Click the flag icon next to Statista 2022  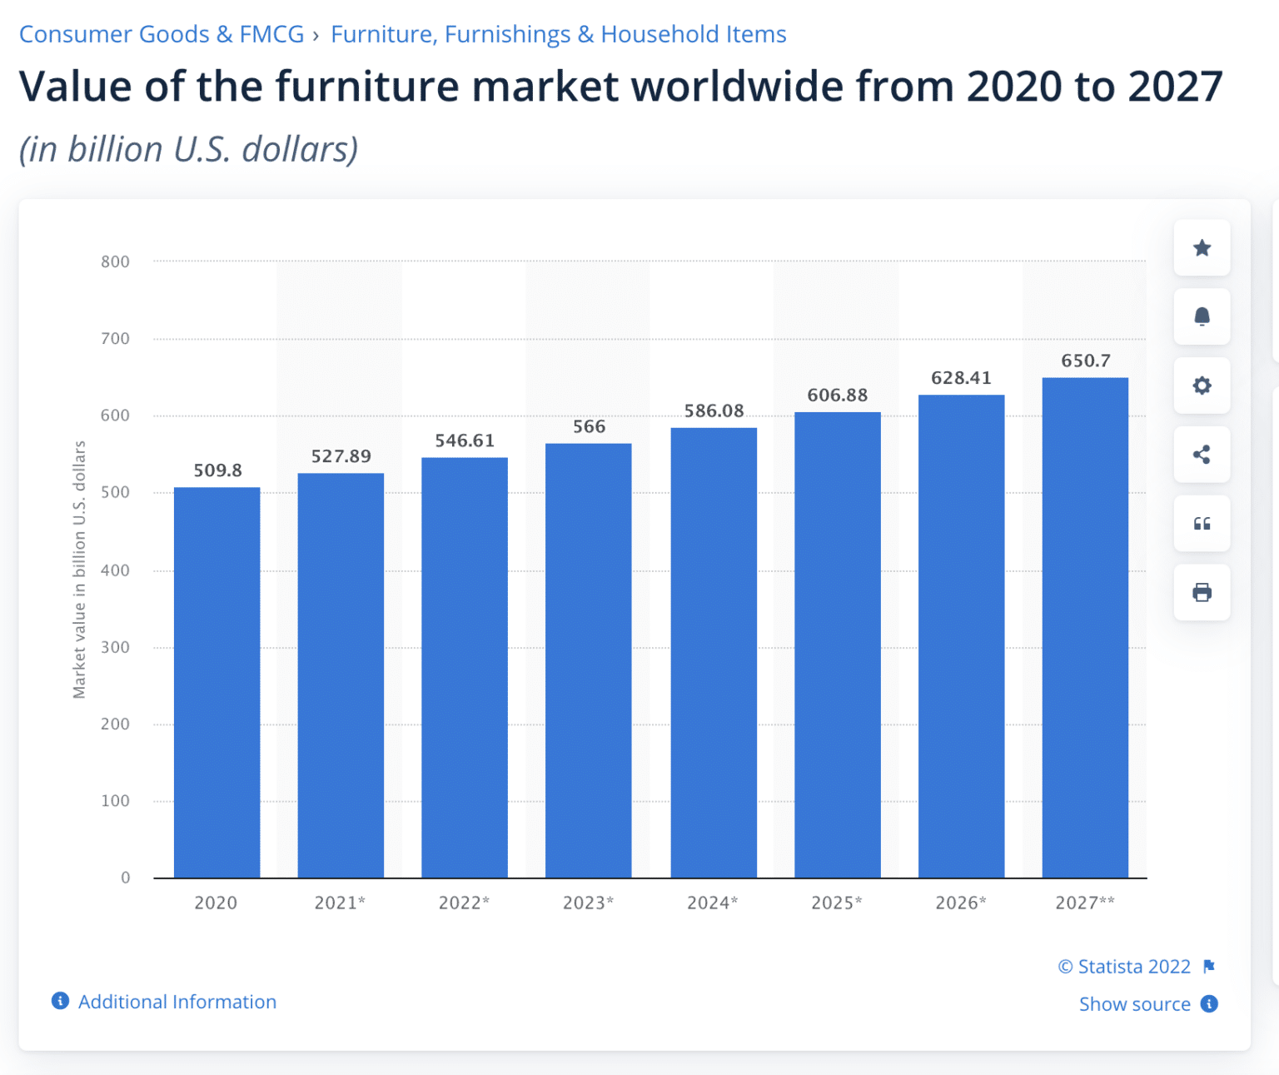point(1208,966)
